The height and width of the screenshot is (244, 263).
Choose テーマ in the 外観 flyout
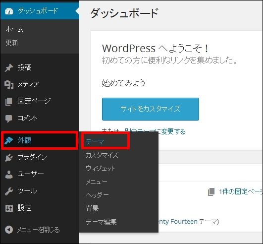95,141
